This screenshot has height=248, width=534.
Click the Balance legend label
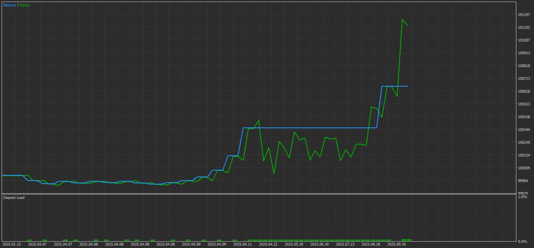point(9,5)
